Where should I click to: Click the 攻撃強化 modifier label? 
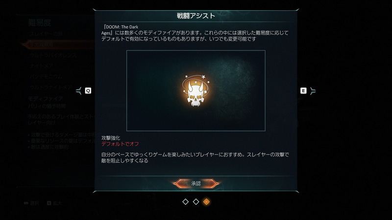point(111,138)
